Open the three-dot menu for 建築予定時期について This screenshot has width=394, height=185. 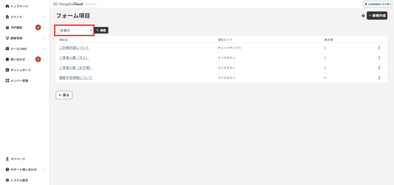(379, 78)
